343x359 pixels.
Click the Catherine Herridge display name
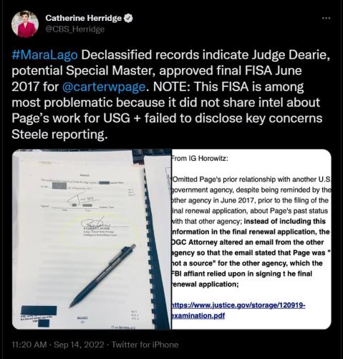click(x=83, y=18)
